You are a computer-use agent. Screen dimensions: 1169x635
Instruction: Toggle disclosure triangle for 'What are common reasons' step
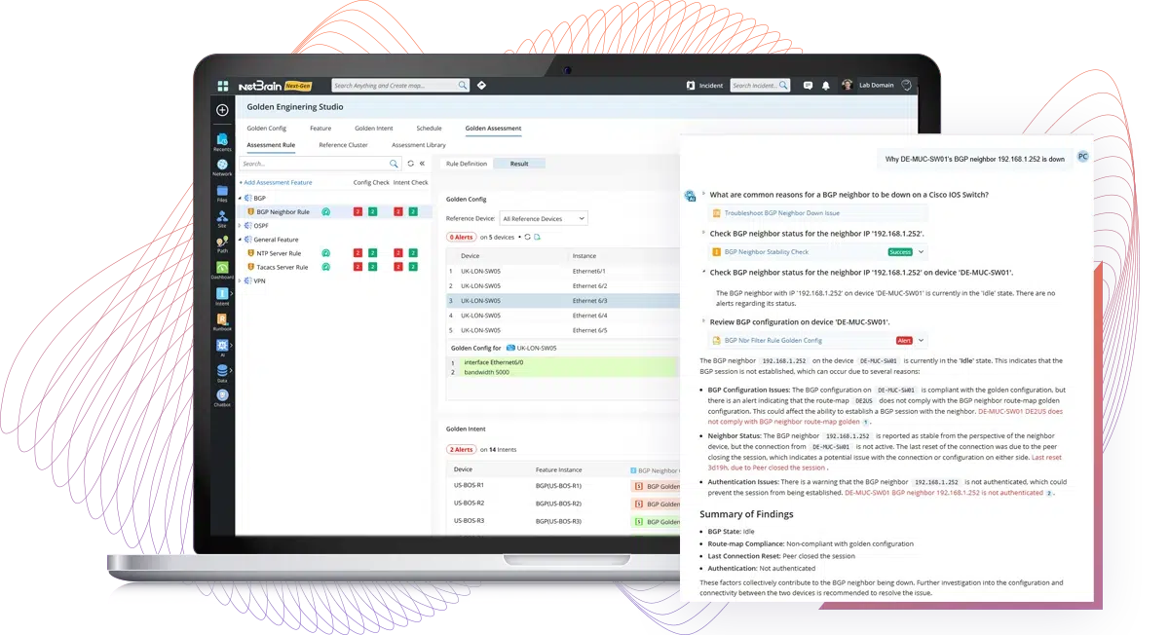[704, 194]
